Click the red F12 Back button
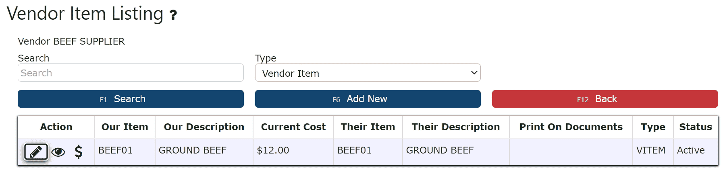Viewport: 727px width, 174px height. coord(605,99)
